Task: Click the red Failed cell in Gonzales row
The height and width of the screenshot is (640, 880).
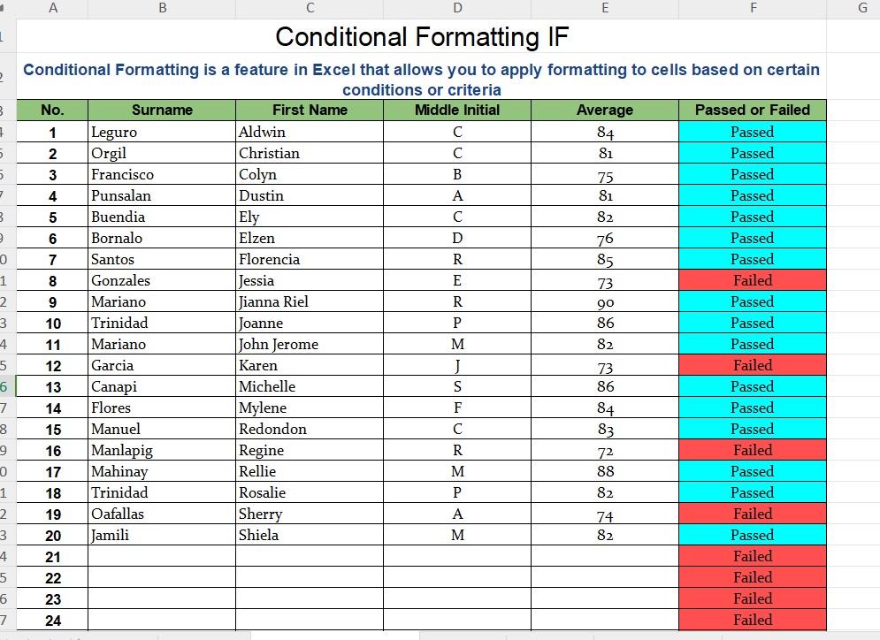Action: tap(753, 280)
